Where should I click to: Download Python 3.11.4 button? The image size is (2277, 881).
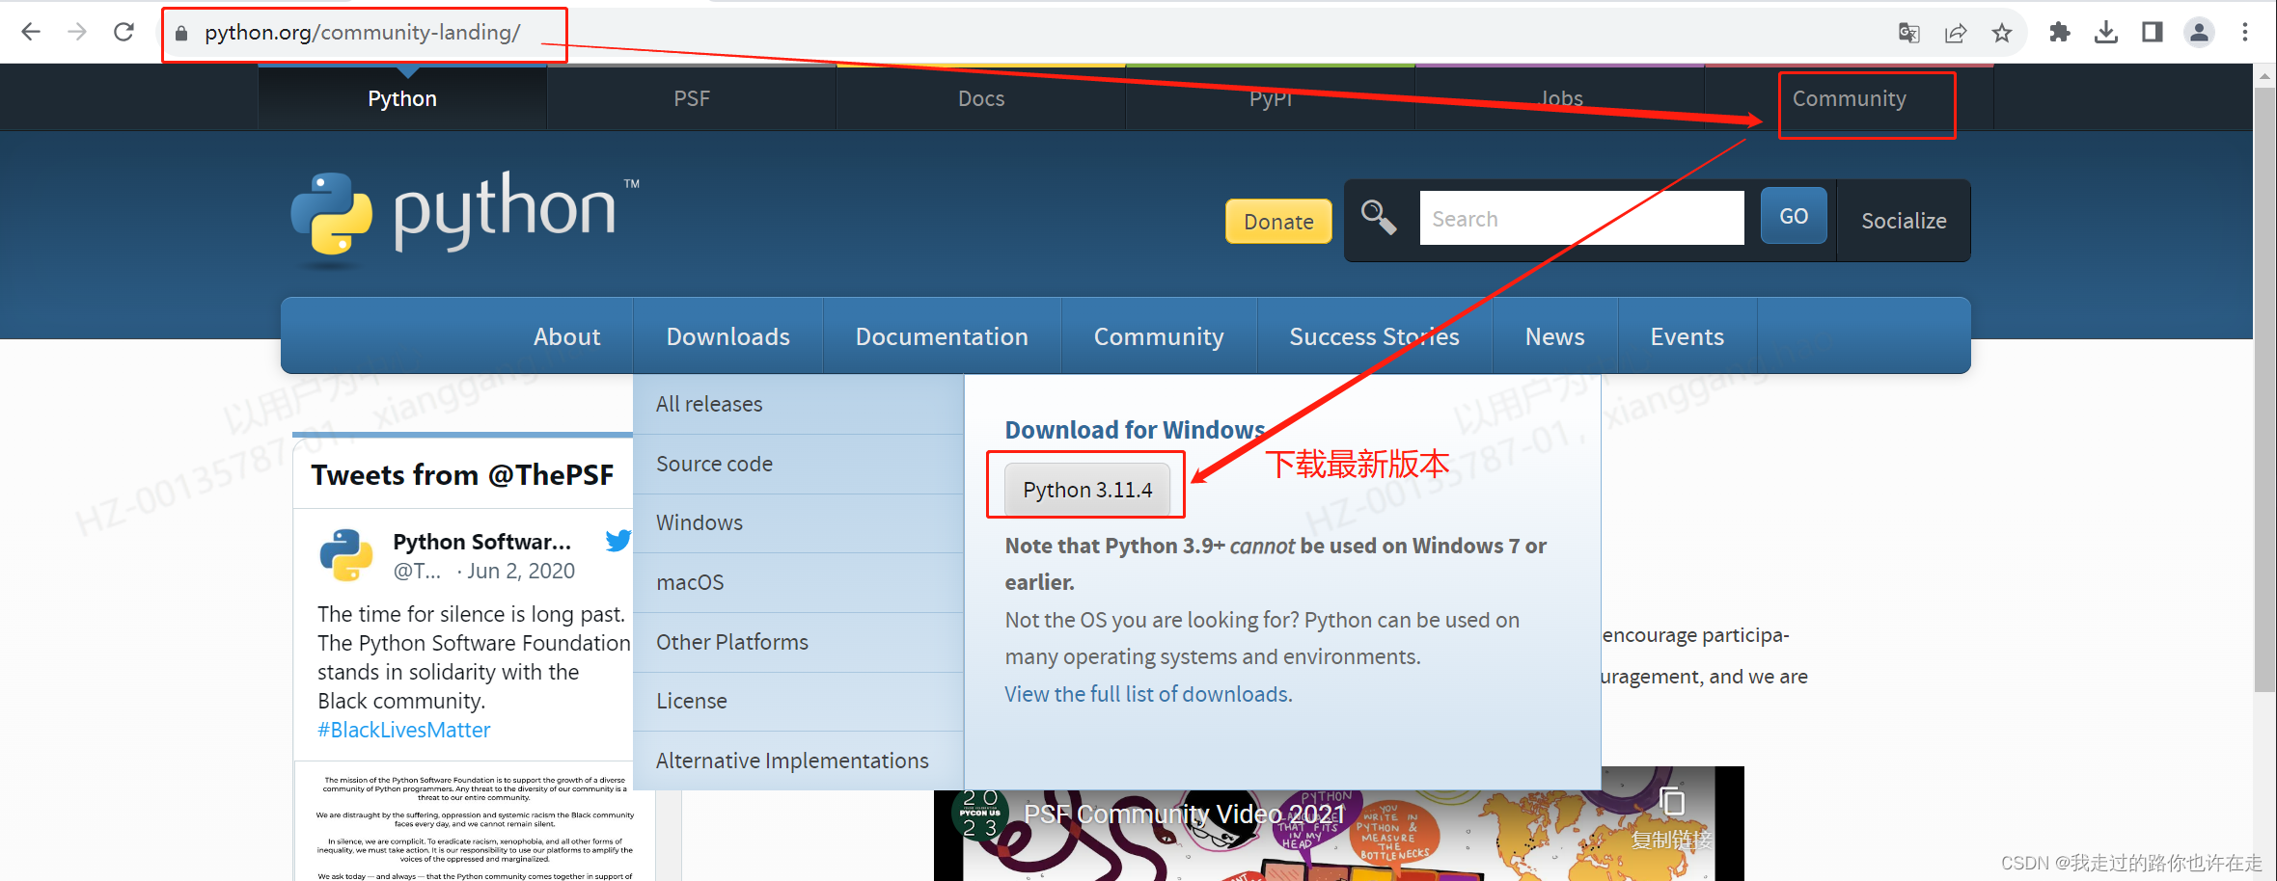pos(1087,490)
